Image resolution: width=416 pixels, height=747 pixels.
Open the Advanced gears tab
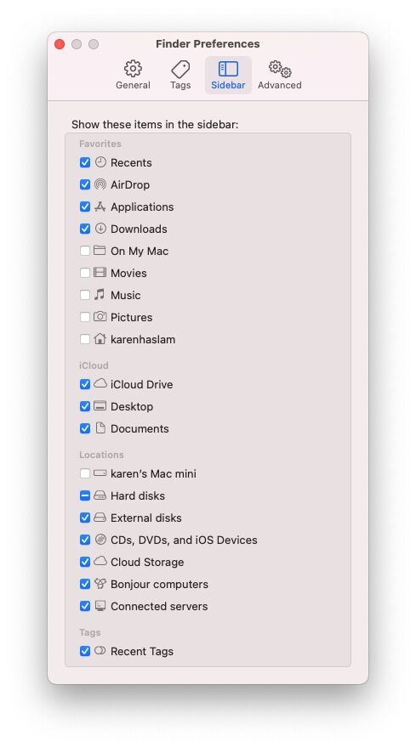[280, 75]
